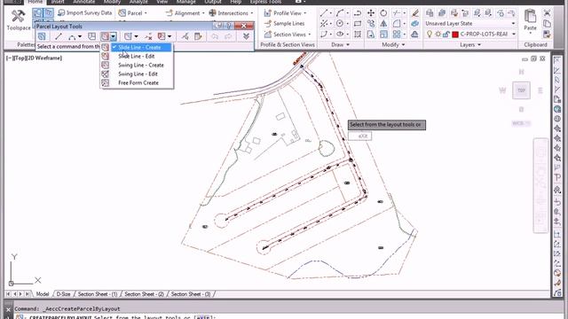Select the Circle draw tool
Screen dimensions: 568x319
click(339, 24)
